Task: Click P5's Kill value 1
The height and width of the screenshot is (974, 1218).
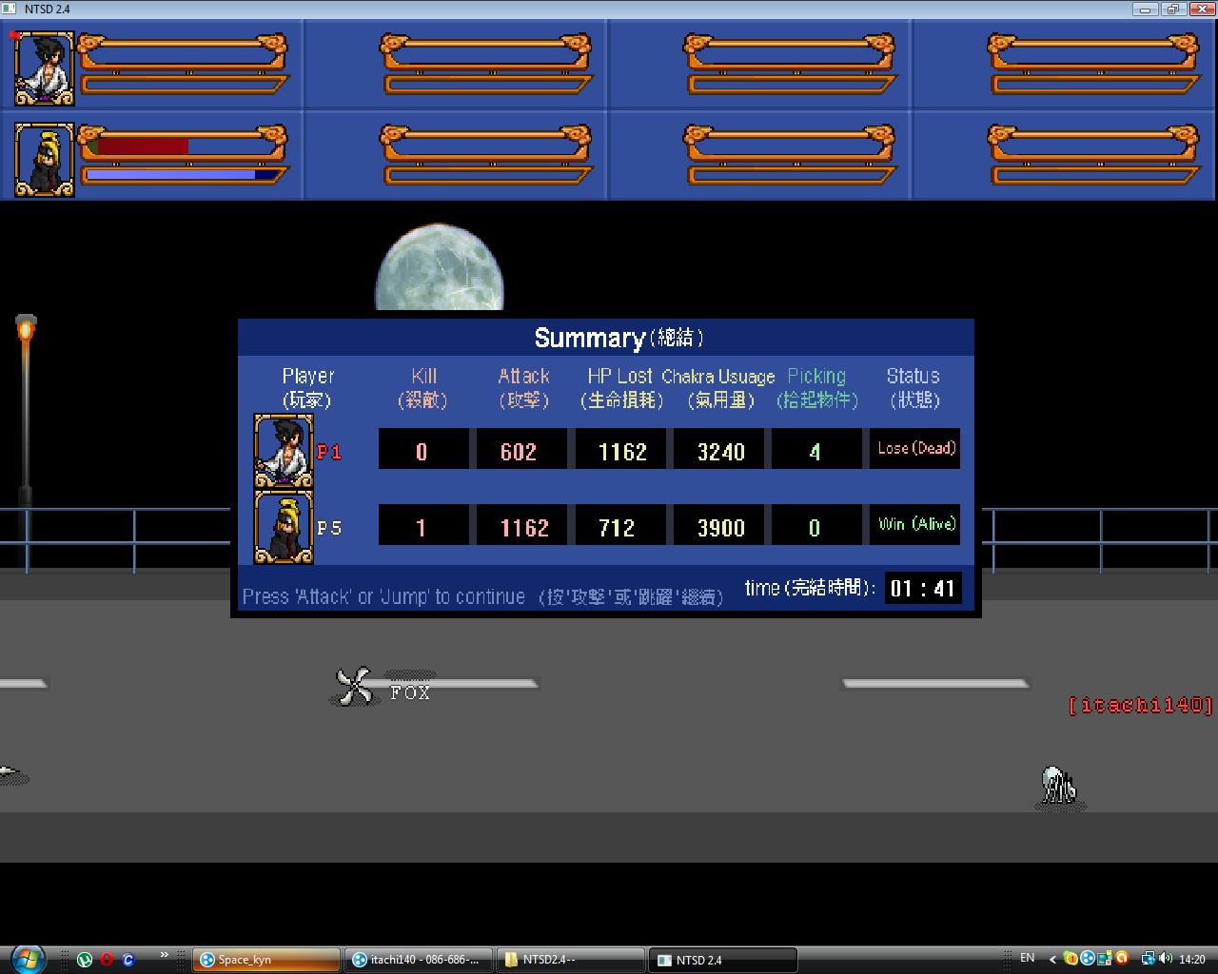Action: tap(423, 525)
